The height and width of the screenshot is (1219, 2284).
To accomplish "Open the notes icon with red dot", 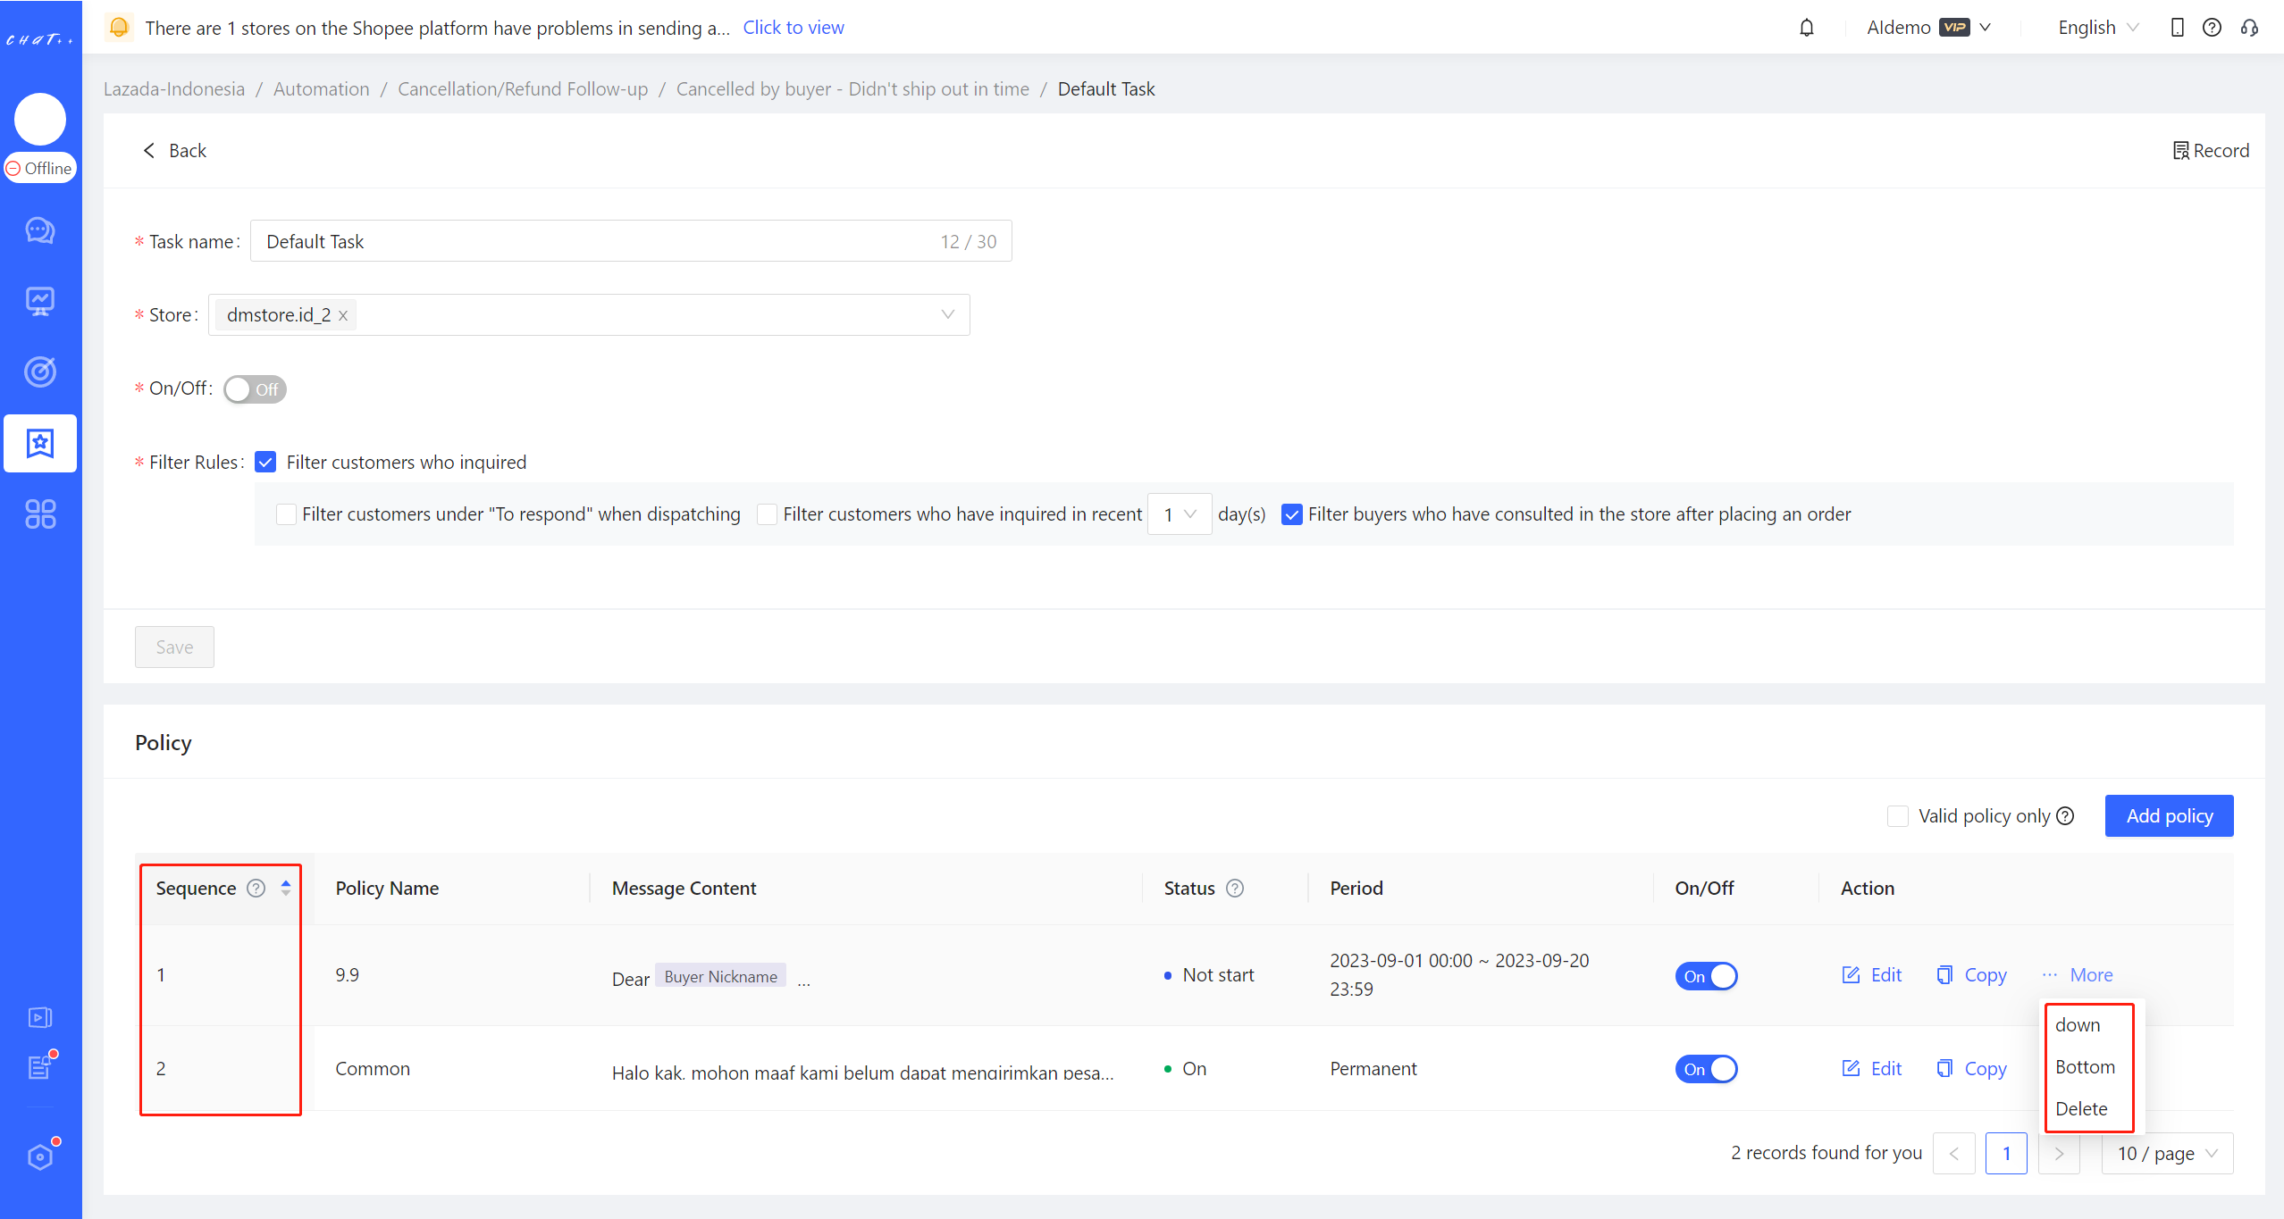I will click(x=40, y=1065).
